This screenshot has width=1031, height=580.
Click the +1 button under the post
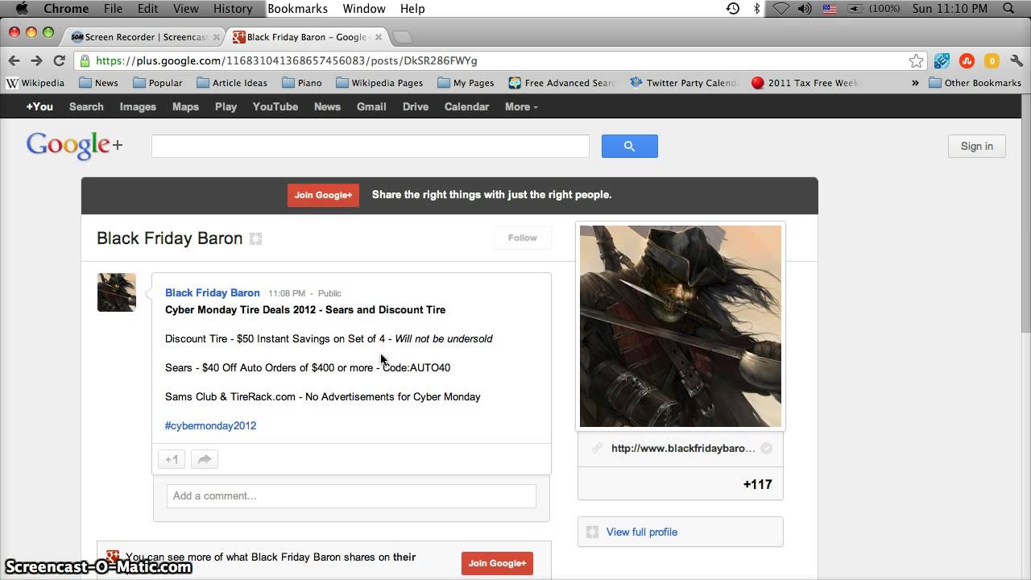(172, 459)
